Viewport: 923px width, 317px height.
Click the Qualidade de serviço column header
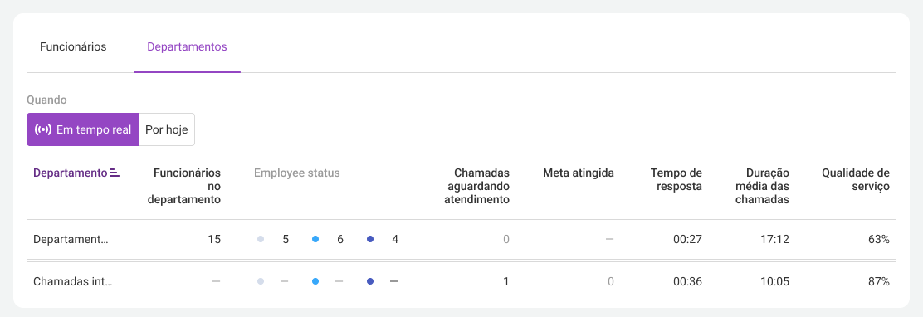point(856,179)
